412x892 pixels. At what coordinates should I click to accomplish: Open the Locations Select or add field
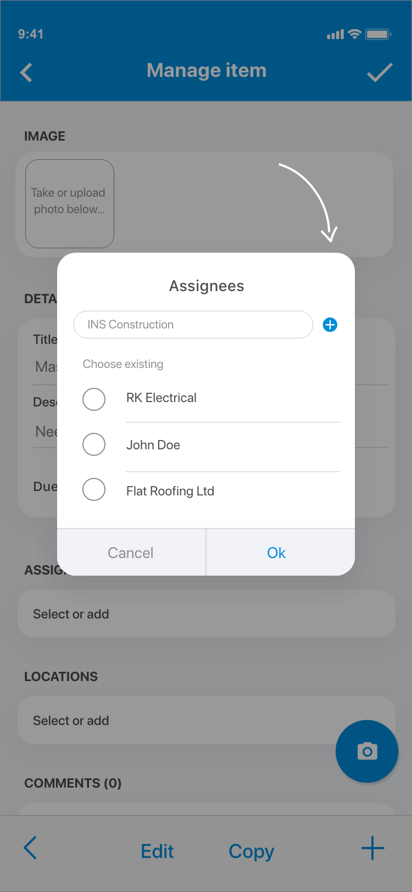click(x=207, y=721)
